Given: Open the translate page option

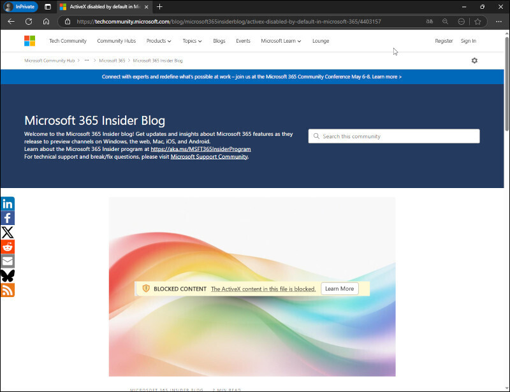Looking at the screenshot, I should (x=429, y=22).
